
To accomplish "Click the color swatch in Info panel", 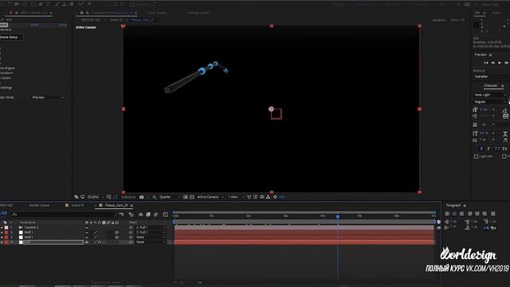I will [476, 25].
